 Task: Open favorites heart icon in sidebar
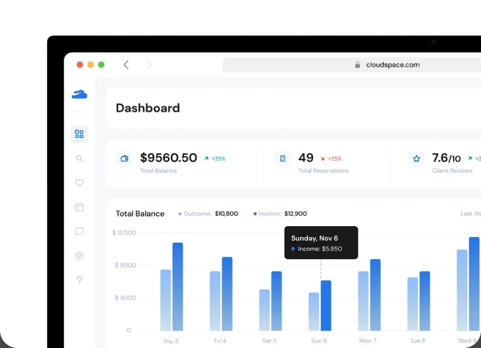point(79,183)
